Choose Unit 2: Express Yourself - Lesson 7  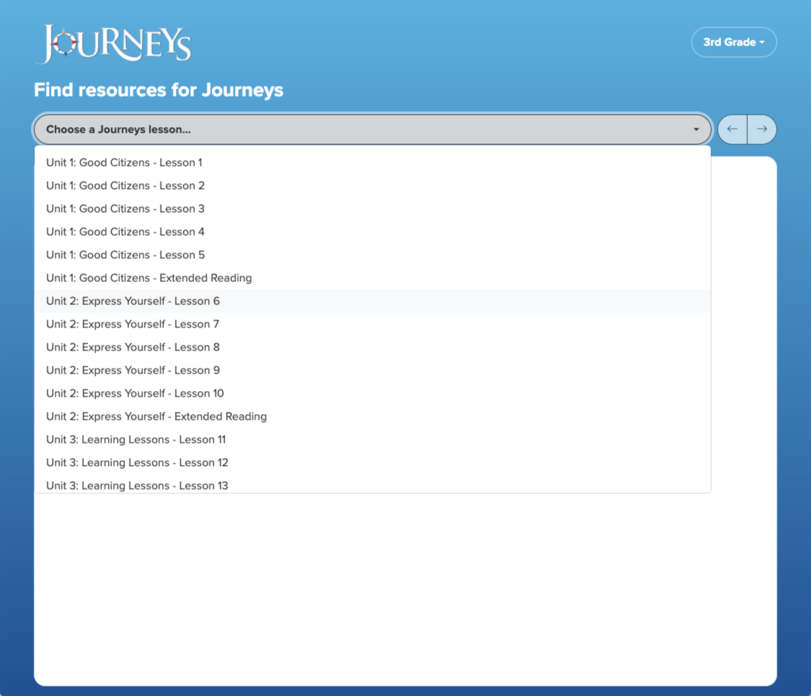point(373,325)
